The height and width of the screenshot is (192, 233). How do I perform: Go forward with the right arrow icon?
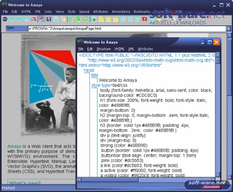point(19,19)
